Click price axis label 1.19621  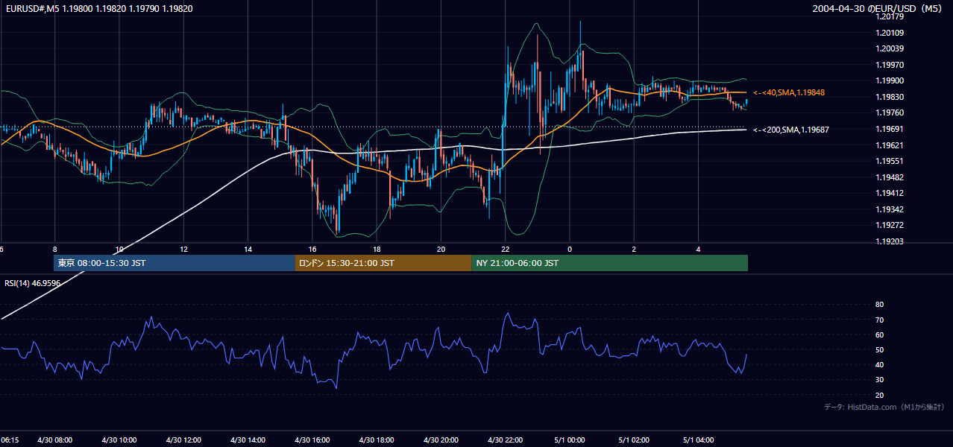click(890, 145)
